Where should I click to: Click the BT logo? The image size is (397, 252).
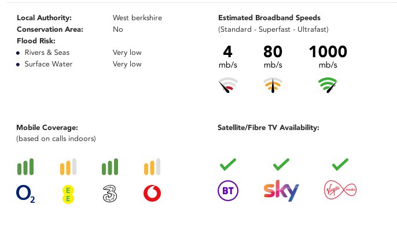click(x=228, y=191)
